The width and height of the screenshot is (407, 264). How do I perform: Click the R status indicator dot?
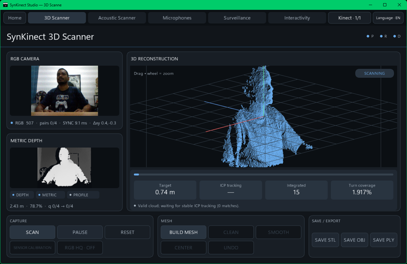point(381,36)
